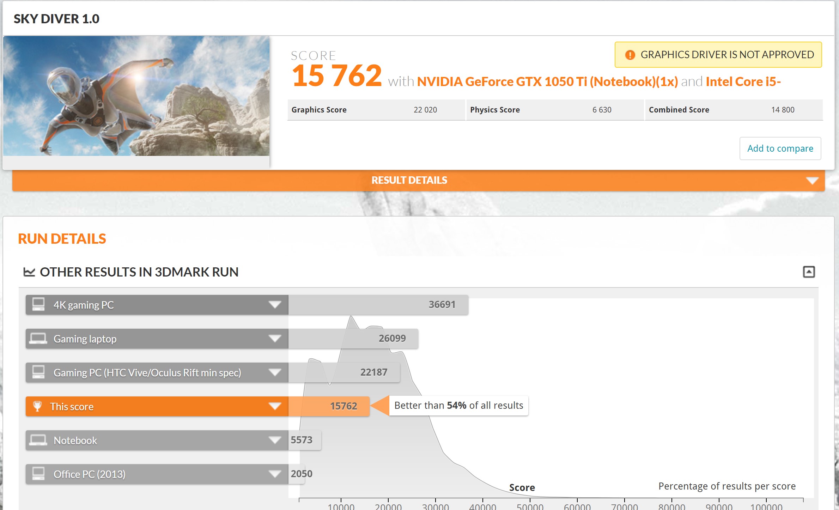839x510 pixels.
Task: Click the Score axis label under the chart
Action: pyautogui.click(x=522, y=487)
